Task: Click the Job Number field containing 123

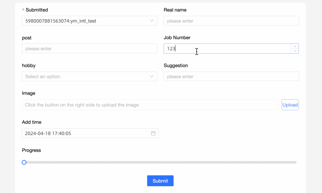Action: pos(226,49)
